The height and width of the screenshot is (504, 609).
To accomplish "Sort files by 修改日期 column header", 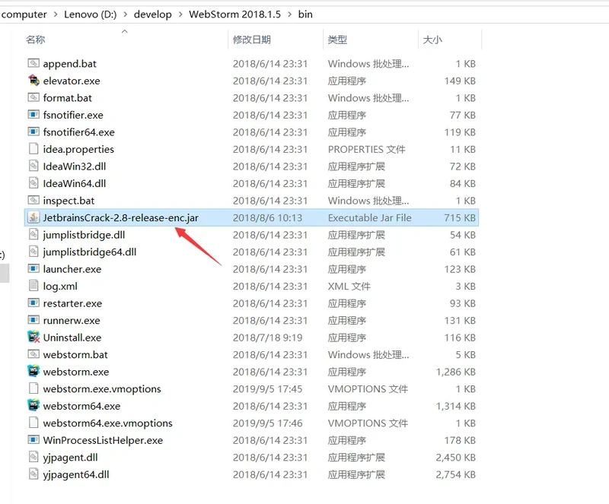I will click(x=252, y=40).
